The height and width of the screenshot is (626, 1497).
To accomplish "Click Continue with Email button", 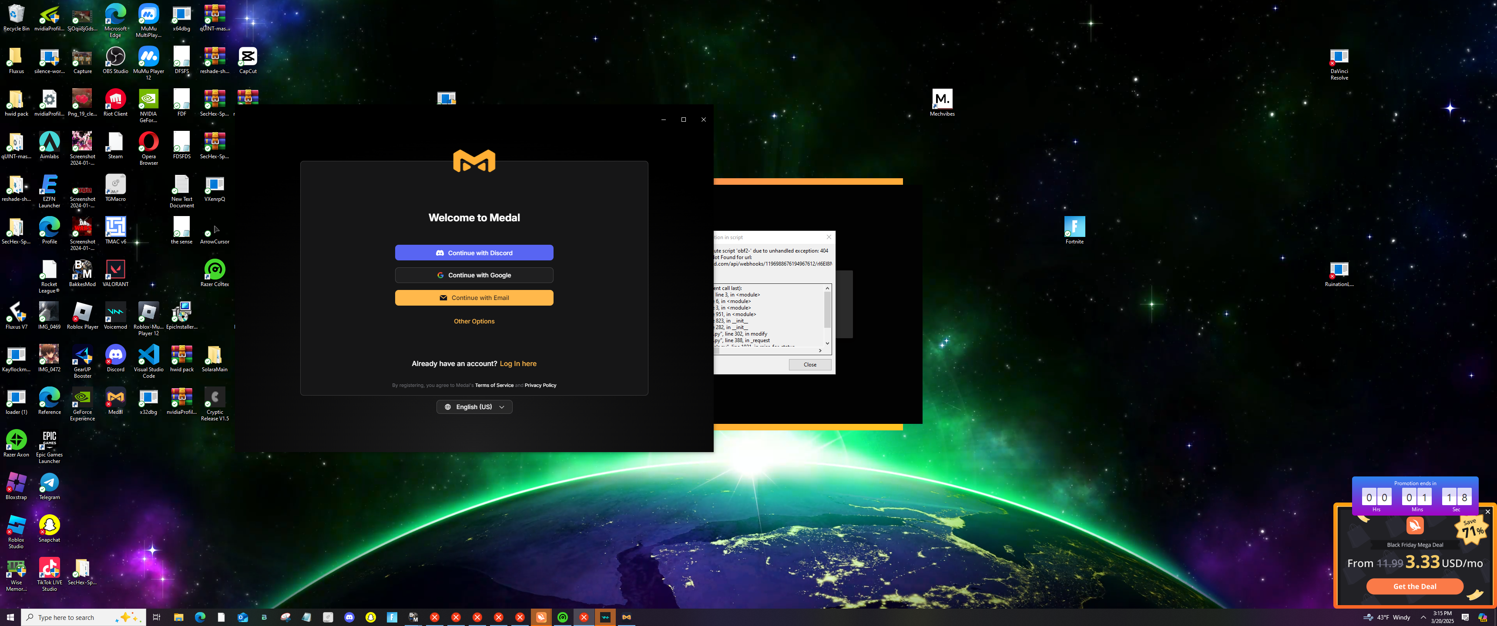I will tap(473, 298).
